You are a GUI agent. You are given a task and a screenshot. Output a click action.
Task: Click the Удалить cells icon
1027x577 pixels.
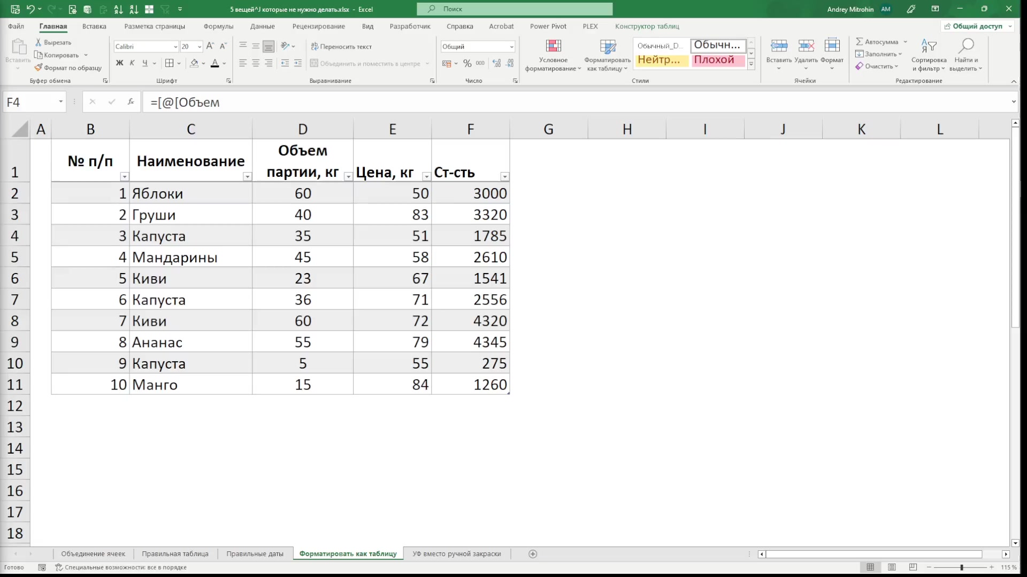tap(806, 46)
